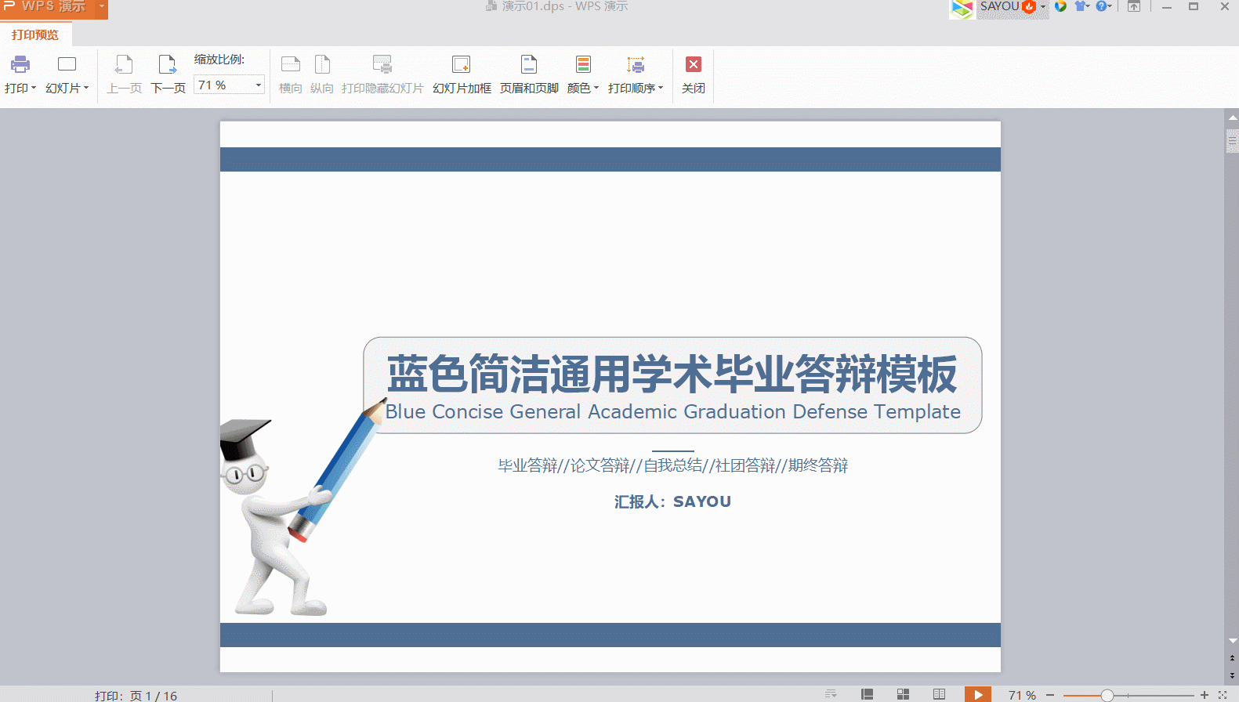Viewport: 1239px width, 702px height.
Task: Toggle 打印隐藏幻灯片 option
Action: (x=382, y=75)
